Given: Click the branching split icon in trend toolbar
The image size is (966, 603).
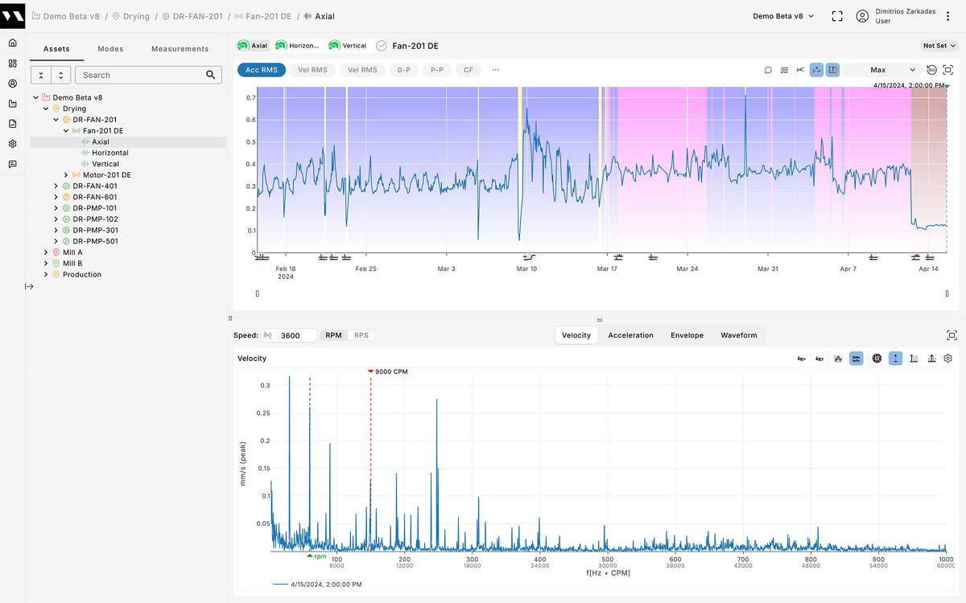Looking at the screenshot, I should click(800, 70).
